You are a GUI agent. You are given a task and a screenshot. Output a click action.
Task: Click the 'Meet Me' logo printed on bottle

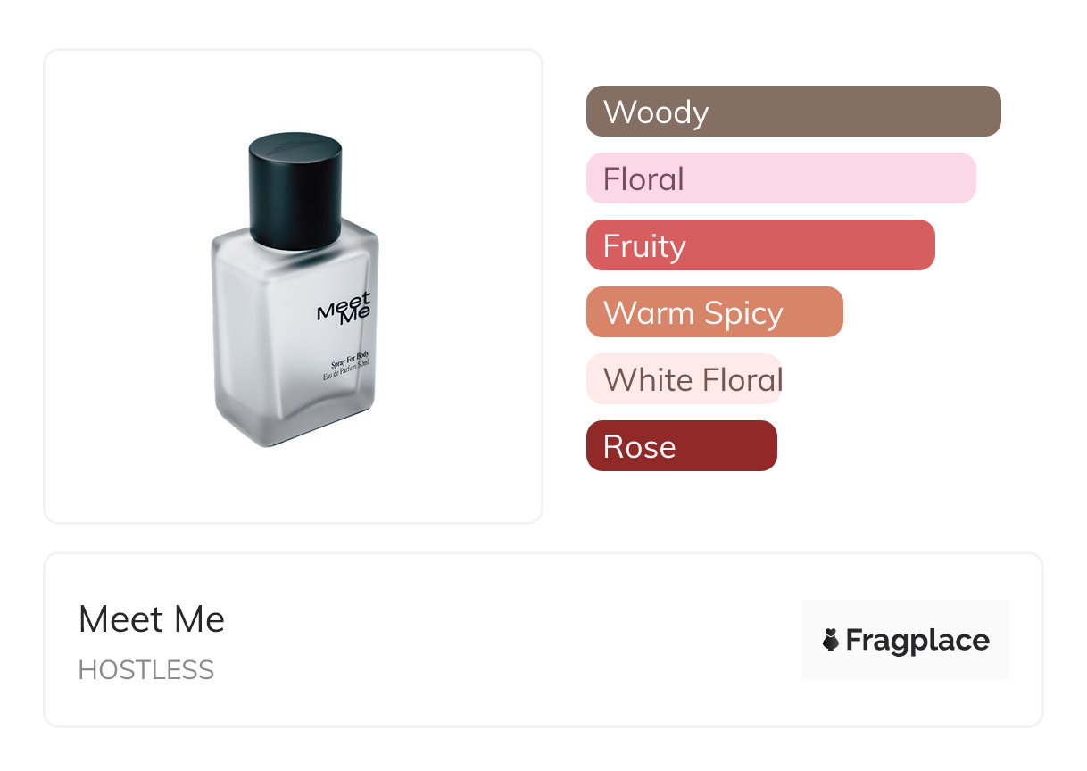click(x=344, y=307)
